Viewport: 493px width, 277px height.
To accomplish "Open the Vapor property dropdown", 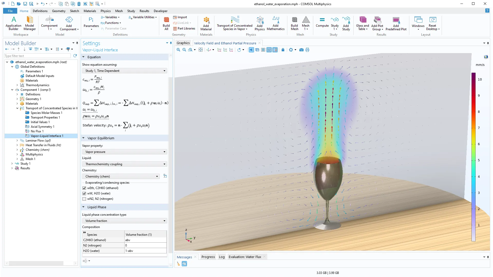I will [125, 152].
